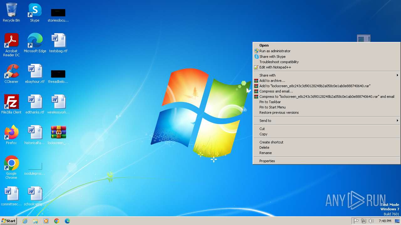Choose Cut in the context menu
Viewport: 401px width, 225px height.
(x=326, y=129)
